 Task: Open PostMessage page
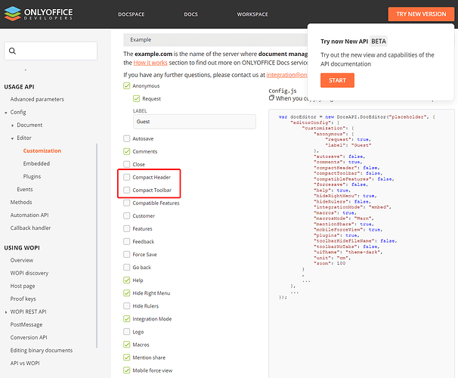click(x=26, y=324)
